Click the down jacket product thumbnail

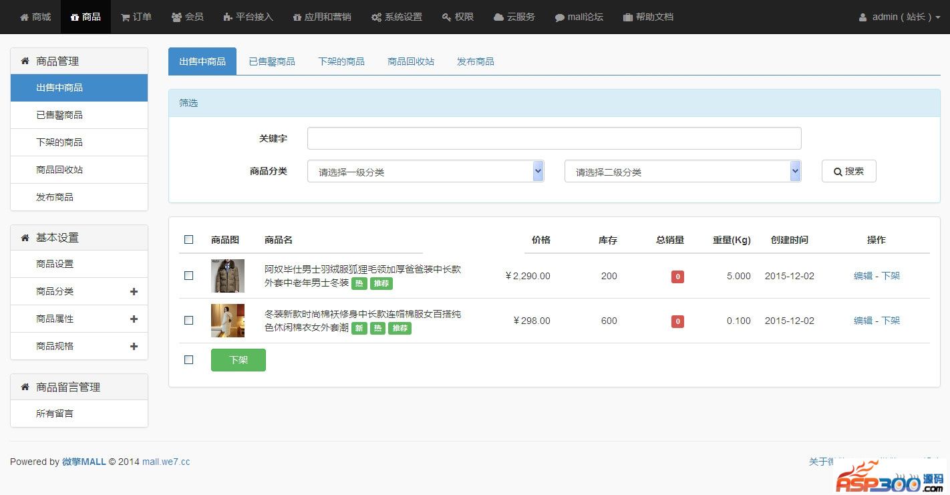click(228, 276)
